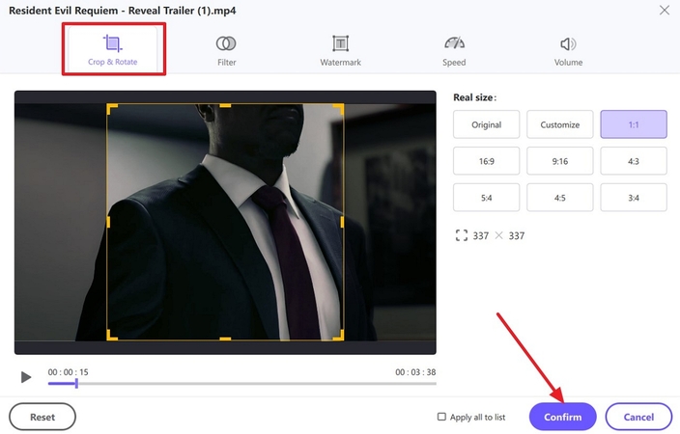Click the right-middle crop edge handle
The height and width of the screenshot is (434, 680).
coord(342,222)
